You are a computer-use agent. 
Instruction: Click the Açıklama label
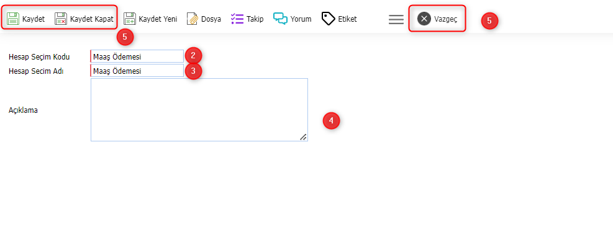coord(23,110)
